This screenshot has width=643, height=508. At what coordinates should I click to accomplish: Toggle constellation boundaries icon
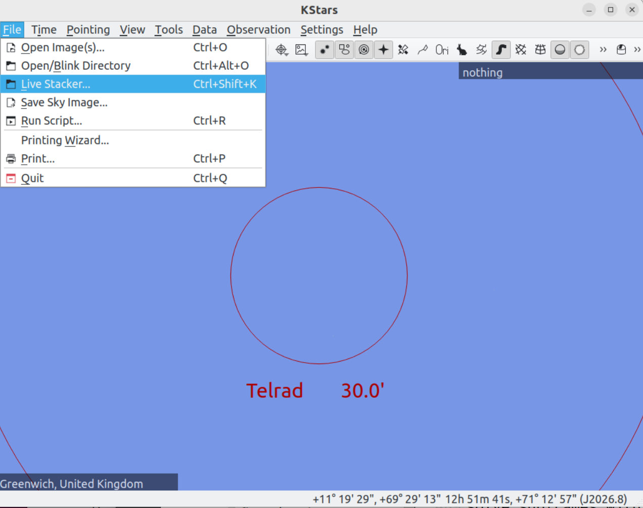pos(481,49)
